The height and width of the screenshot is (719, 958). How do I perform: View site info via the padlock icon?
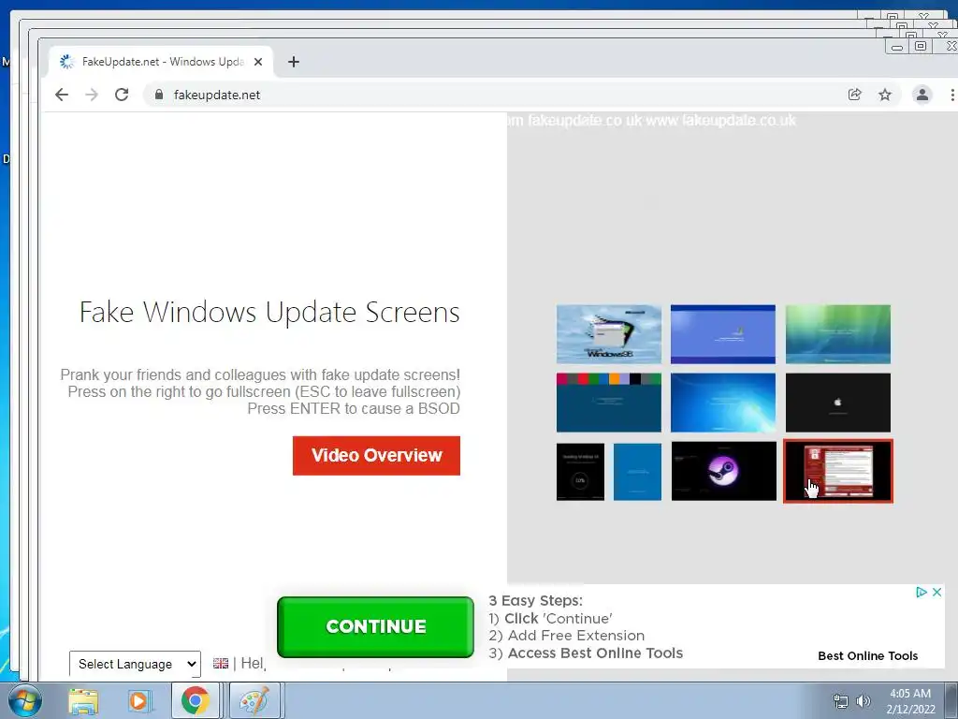coord(159,95)
